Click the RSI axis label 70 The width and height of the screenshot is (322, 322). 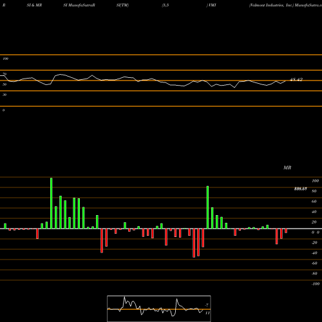[x=5, y=74]
